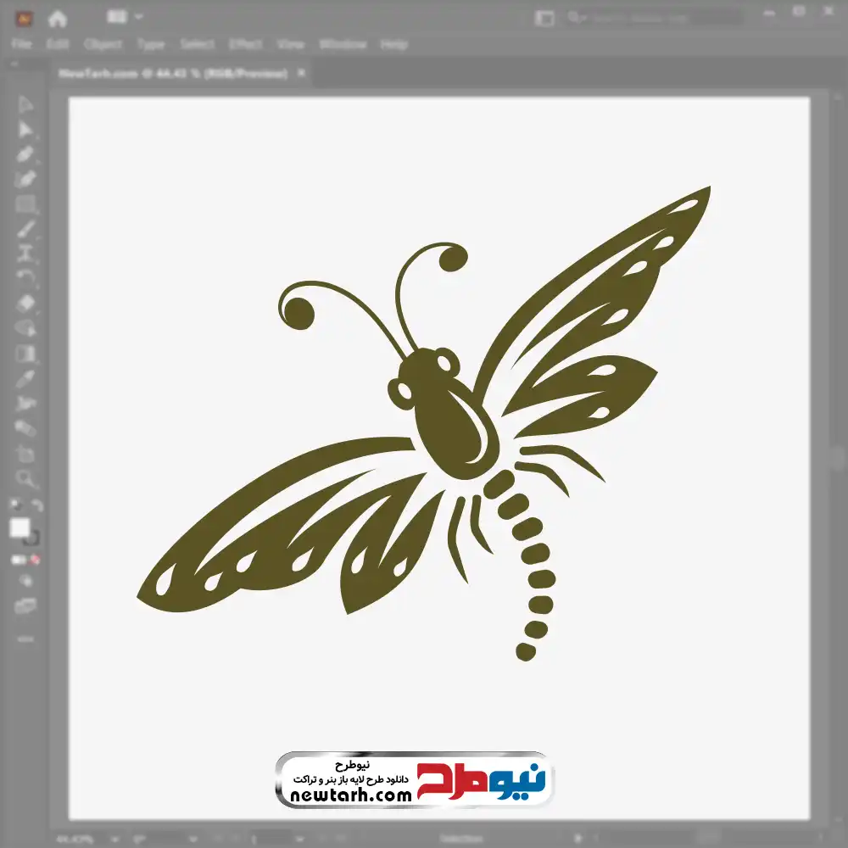Open the Object menu
The width and height of the screenshot is (848, 848).
click(x=104, y=44)
